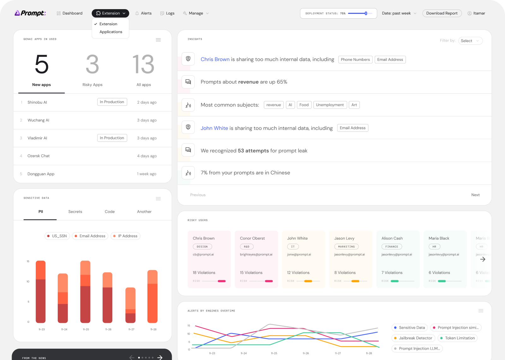Click the Manage wrench icon
Image resolution: width=505 pixels, height=360 pixels.
[184, 13]
